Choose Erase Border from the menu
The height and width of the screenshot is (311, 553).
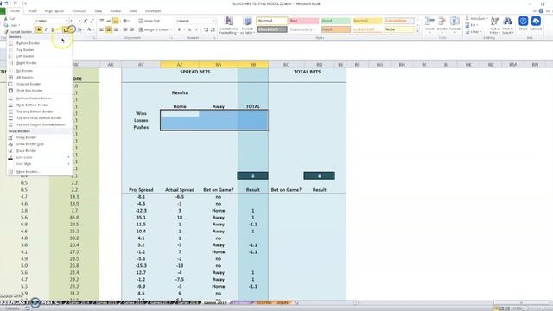[x=40, y=151]
